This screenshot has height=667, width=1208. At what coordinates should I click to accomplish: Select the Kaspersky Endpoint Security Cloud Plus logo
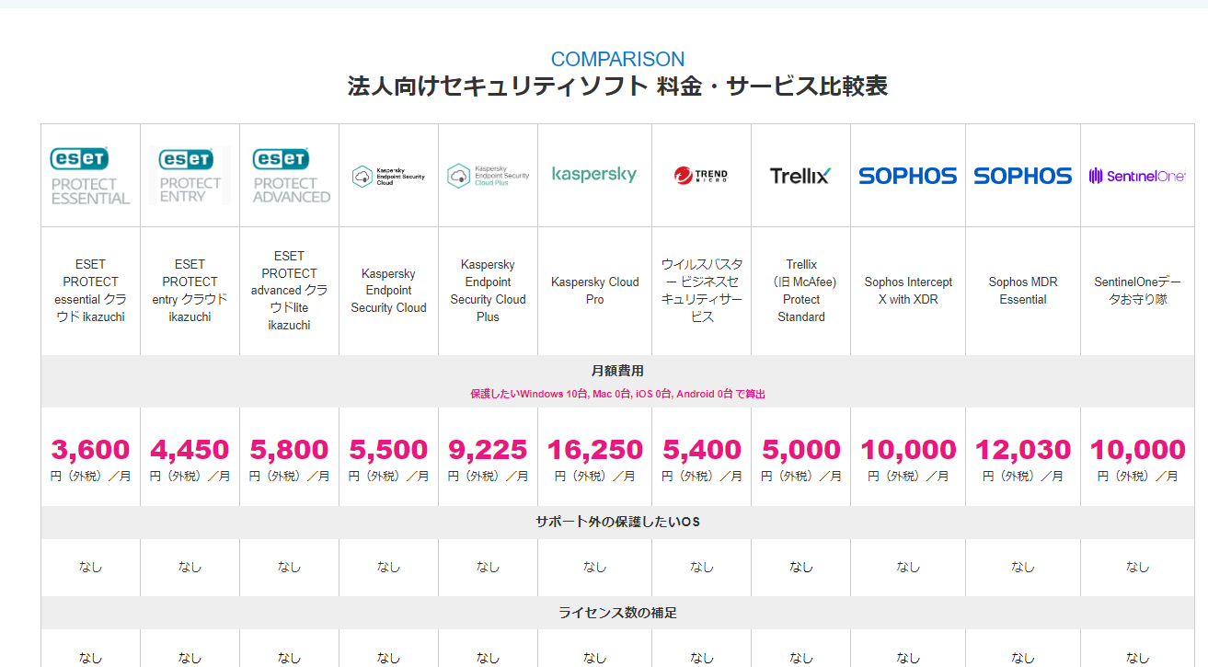(488, 176)
